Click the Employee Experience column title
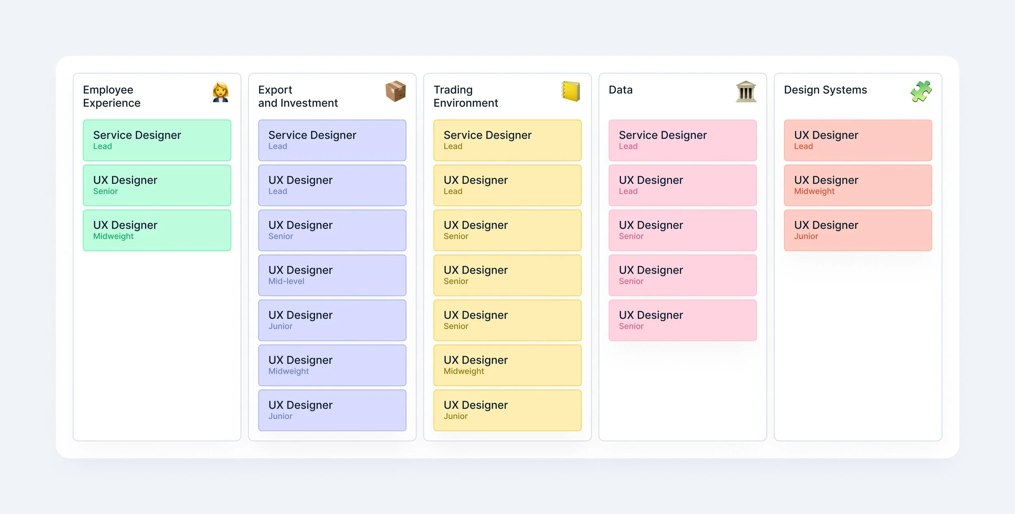The height and width of the screenshot is (514, 1015). 112,96
